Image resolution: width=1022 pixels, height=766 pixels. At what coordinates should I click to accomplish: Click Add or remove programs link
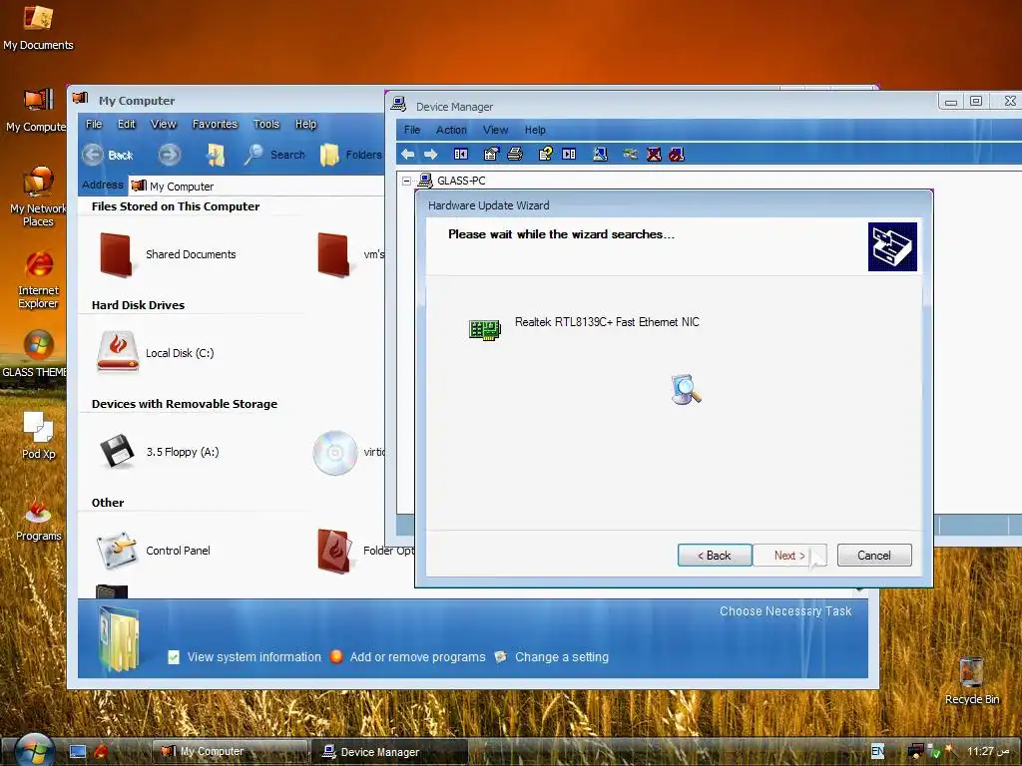point(408,656)
